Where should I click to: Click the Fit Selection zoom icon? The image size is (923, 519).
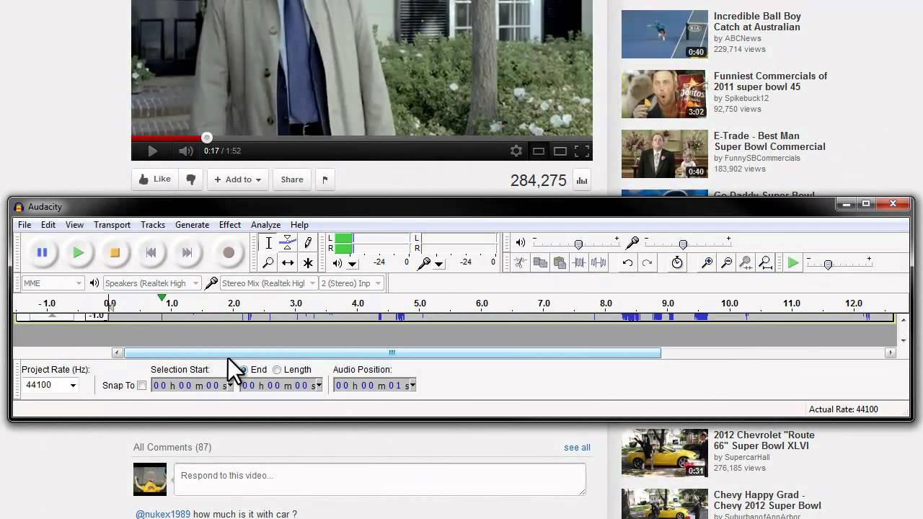point(746,262)
